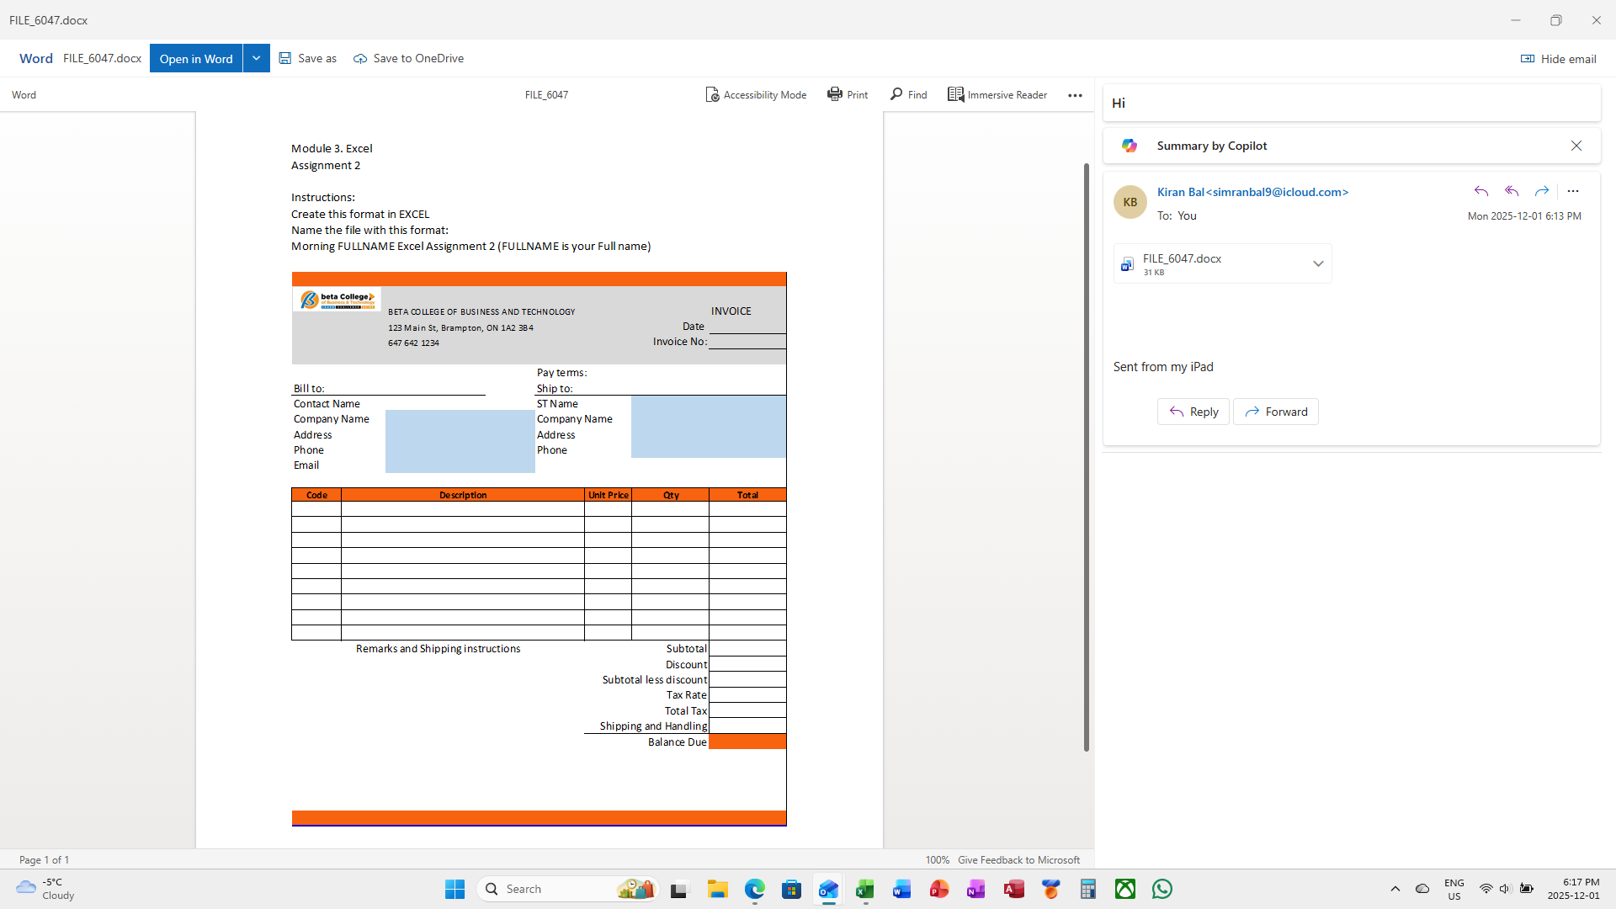The width and height of the screenshot is (1616, 909).
Task: Turn on Immersive Reader
Action: click(997, 94)
